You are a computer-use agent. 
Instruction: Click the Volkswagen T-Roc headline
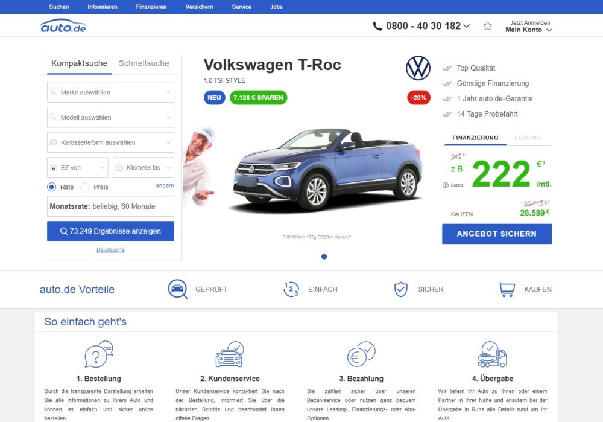coord(273,65)
